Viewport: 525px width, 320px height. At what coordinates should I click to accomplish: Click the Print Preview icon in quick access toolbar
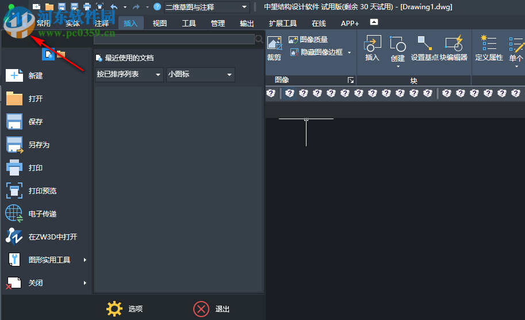[x=99, y=7]
